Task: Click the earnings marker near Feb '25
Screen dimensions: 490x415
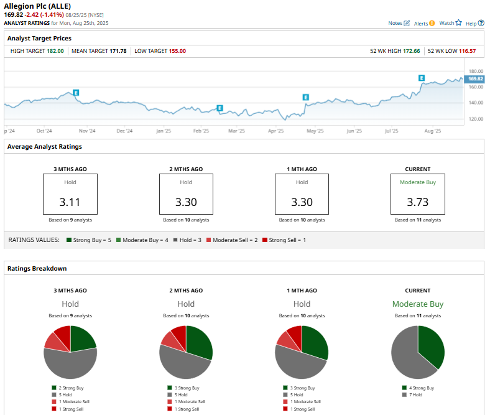Action: [220, 108]
